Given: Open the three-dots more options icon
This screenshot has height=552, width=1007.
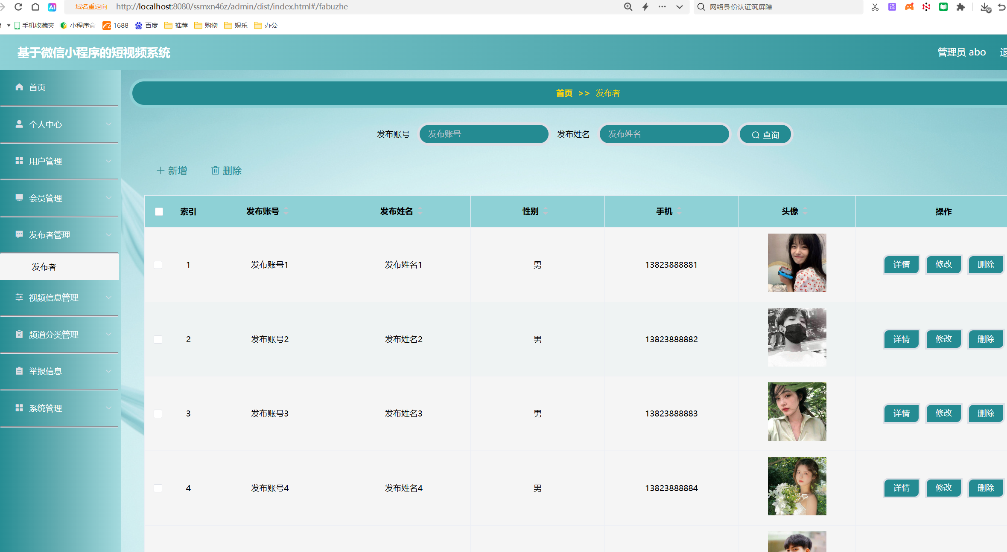Looking at the screenshot, I should 662,7.
